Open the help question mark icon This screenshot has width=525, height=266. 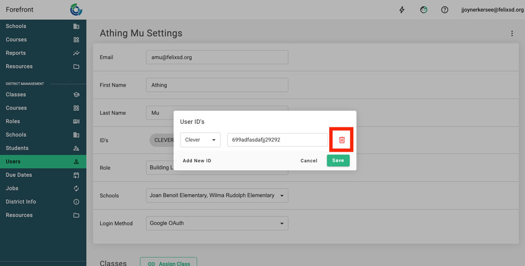pos(445,10)
